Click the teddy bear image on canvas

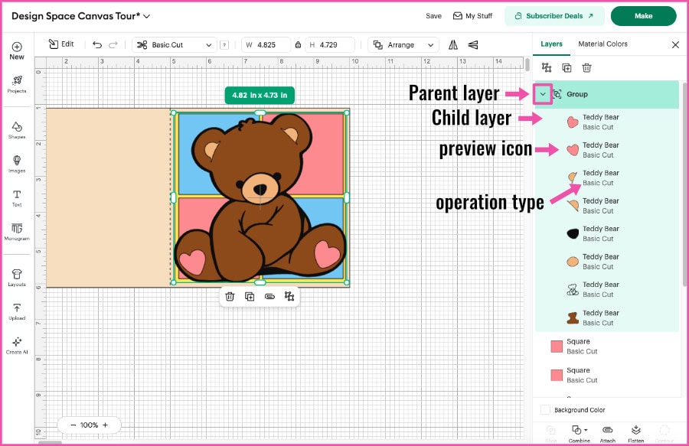click(x=260, y=197)
